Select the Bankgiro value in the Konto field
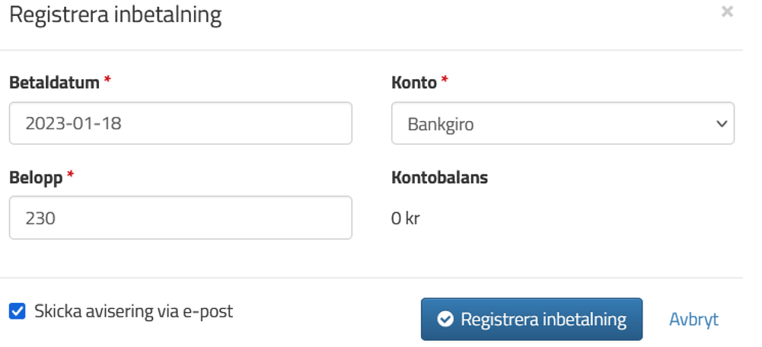 pyautogui.click(x=441, y=125)
